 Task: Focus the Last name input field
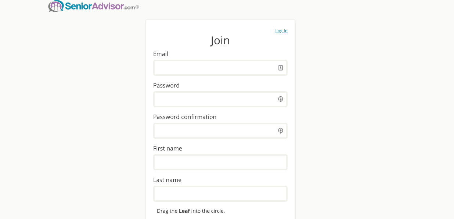click(x=220, y=194)
